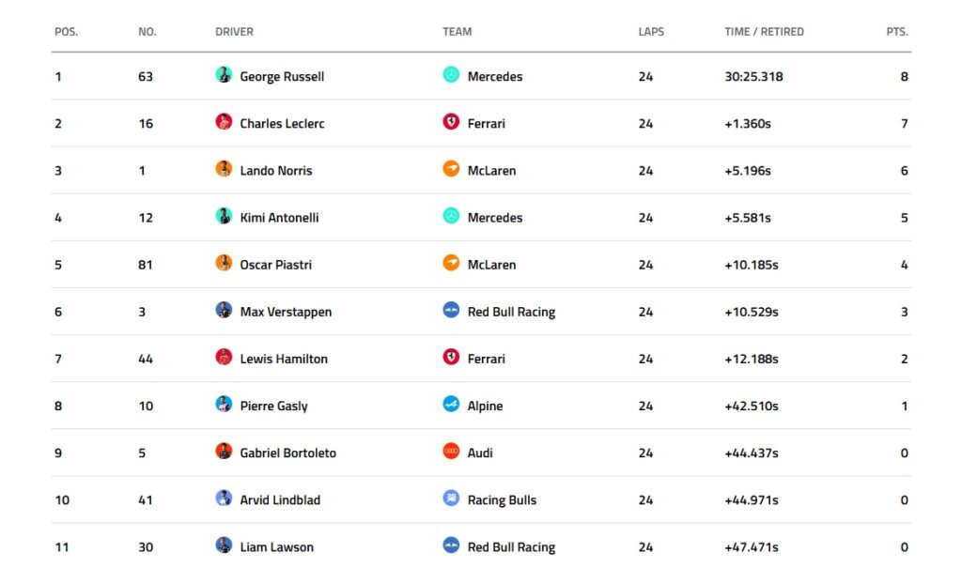Select George Russell's time 30:25.318
Viewport: 962px width, 568px height.
[x=753, y=77]
